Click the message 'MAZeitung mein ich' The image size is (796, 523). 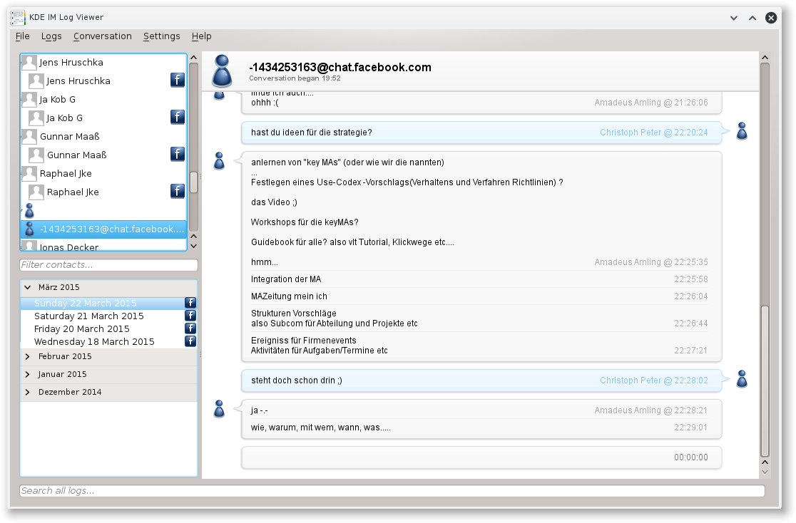click(289, 296)
